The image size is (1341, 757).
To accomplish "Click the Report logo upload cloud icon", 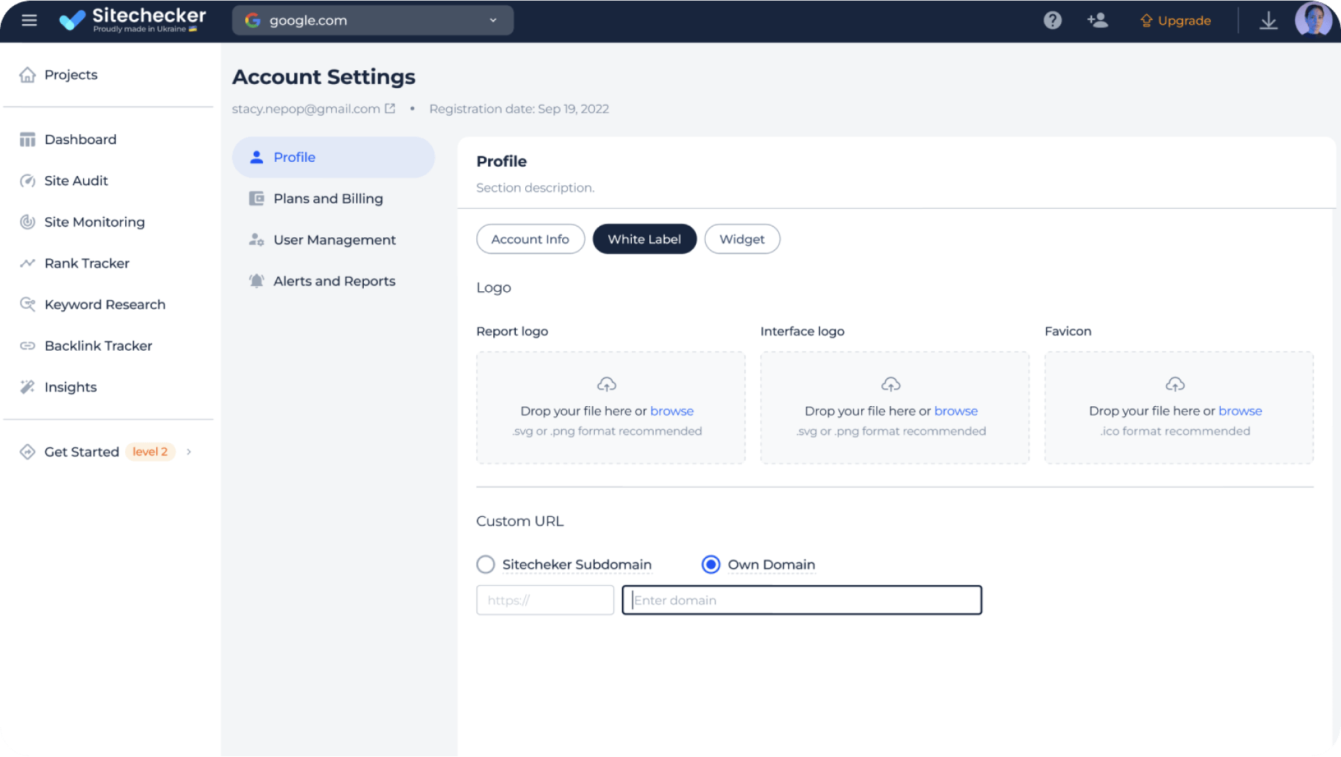I will point(607,384).
